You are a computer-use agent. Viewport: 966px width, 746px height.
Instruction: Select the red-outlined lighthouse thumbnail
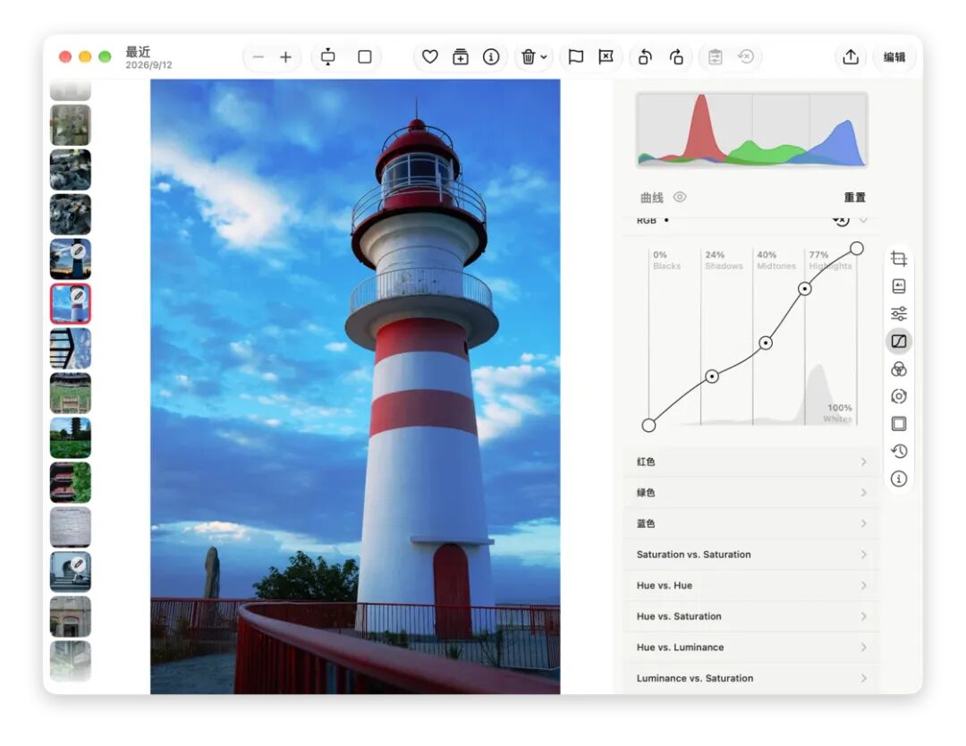pos(71,304)
